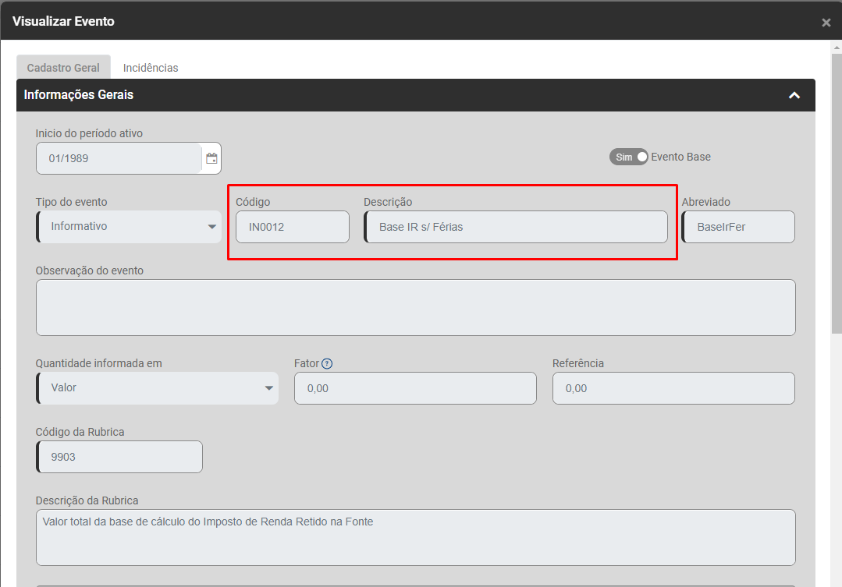
Task: Select the Cadastro Geral tab
Action: 63,68
